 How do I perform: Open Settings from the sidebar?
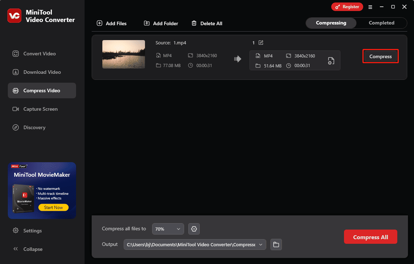coord(27,231)
